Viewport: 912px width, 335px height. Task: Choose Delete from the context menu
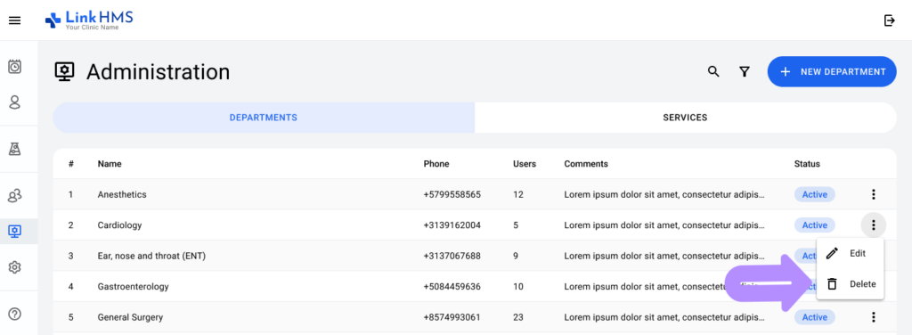pyautogui.click(x=850, y=284)
